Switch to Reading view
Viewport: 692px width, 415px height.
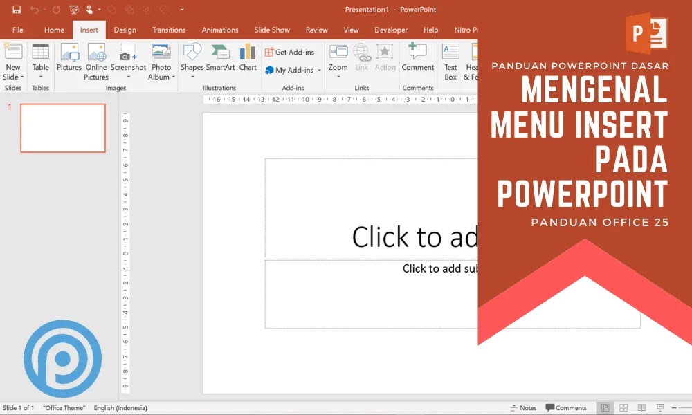pyautogui.click(x=641, y=408)
